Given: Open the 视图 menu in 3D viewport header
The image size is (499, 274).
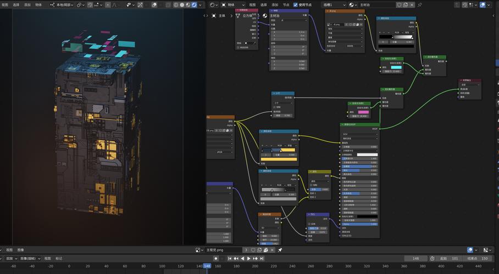Looking at the screenshot, I should [x=5, y=5].
